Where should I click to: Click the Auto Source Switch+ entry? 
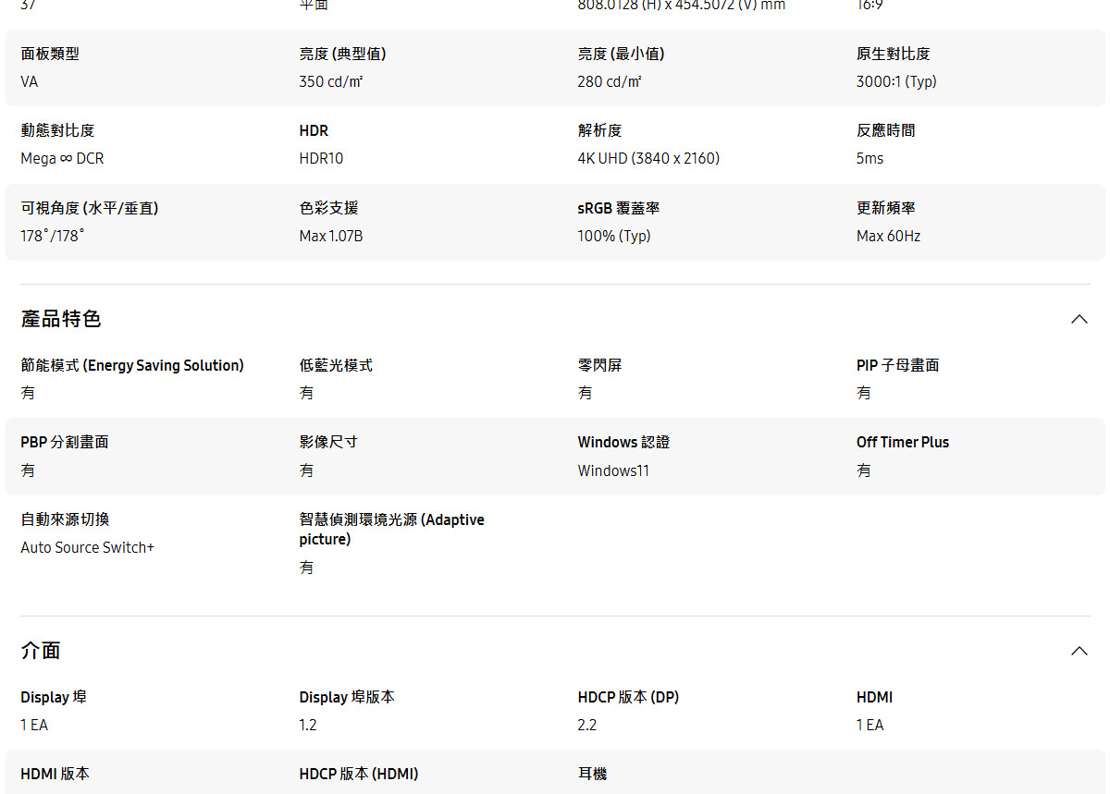coord(87,546)
